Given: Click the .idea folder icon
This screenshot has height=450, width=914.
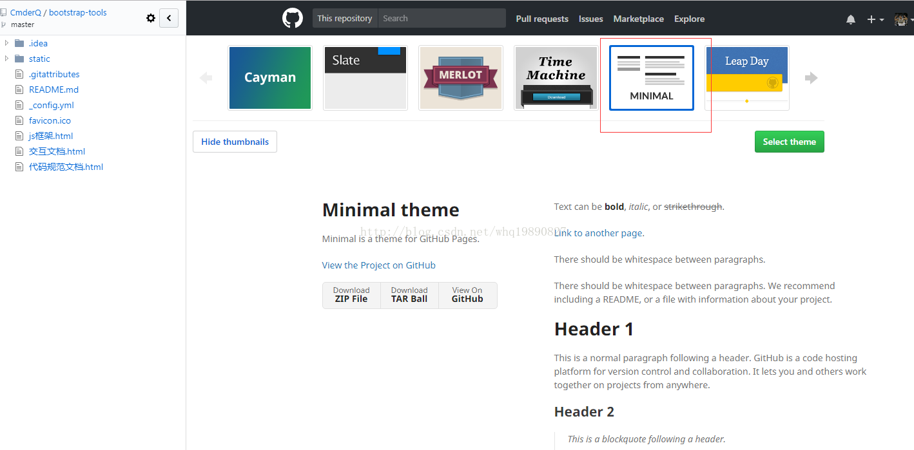Looking at the screenshot, I should click(x=19, y=43).
